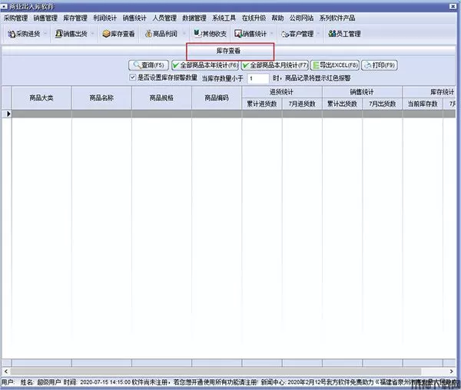Viewport: 461px width, 390px height.
Task: Open the 系统工具 menu
Action: coord(224,18)
